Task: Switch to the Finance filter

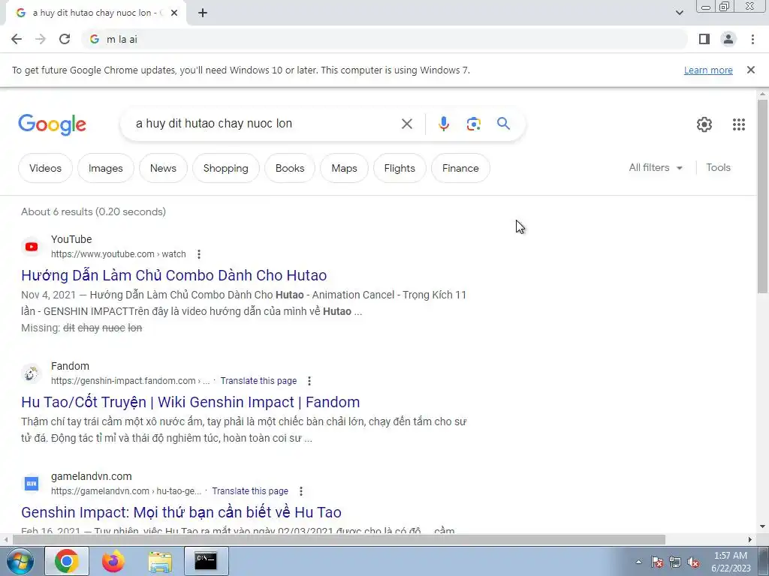Action: [460, 168]
